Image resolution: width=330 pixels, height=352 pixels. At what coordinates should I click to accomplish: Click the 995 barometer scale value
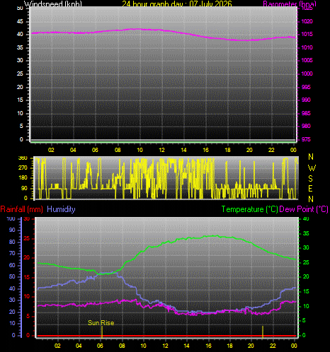306,87
